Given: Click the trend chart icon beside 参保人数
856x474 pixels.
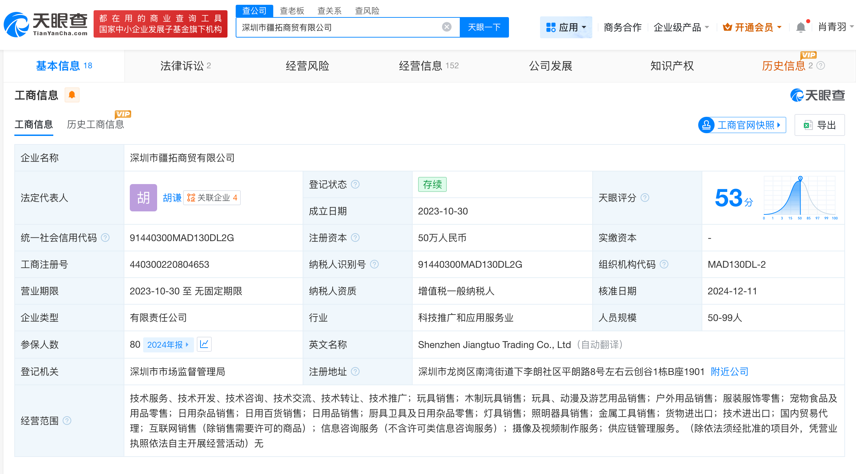Looking at the screenshot, I should pyautogui.click(x=204, y=344).
